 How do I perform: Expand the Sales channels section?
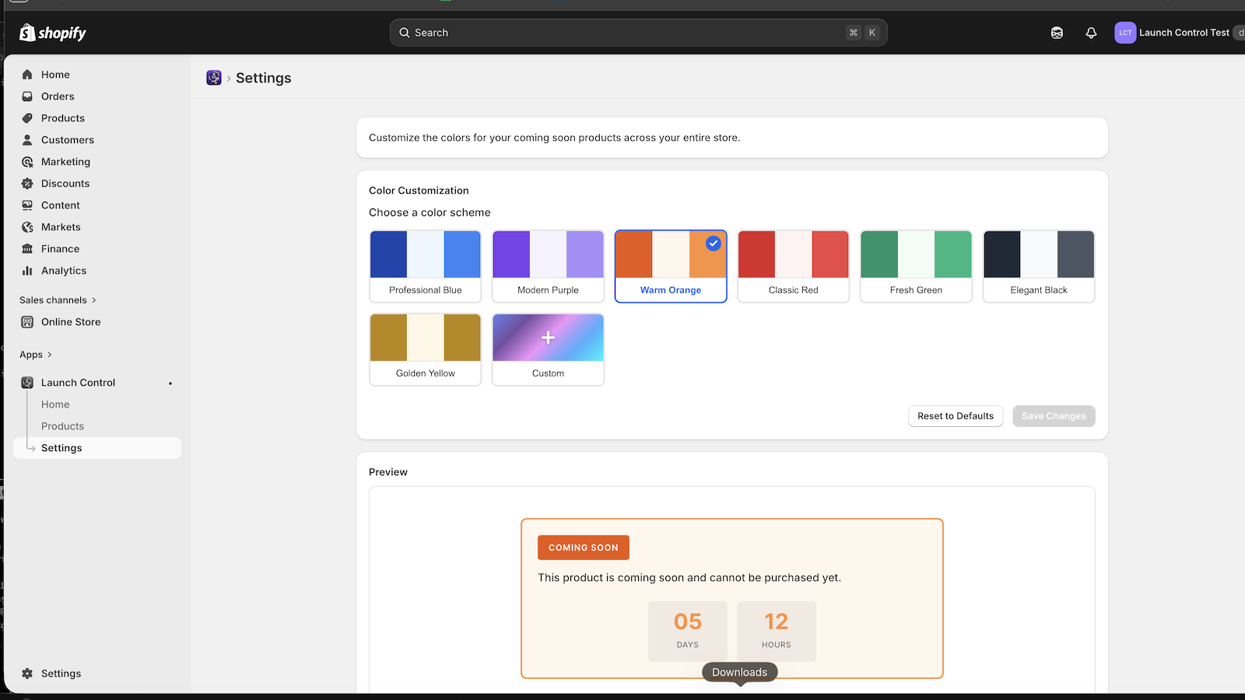(x=56, y=299)
